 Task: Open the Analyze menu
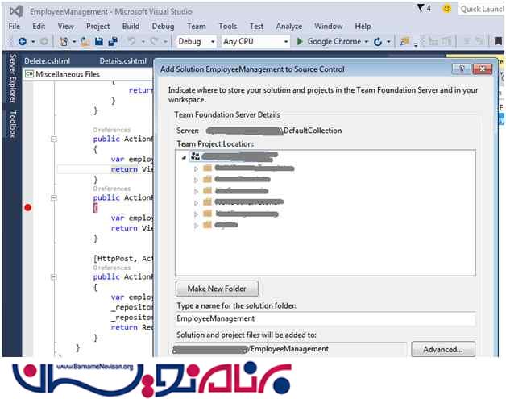tap(288, 26)
